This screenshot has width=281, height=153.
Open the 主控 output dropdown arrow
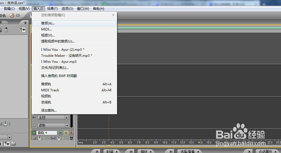click(x=67, y=118)
